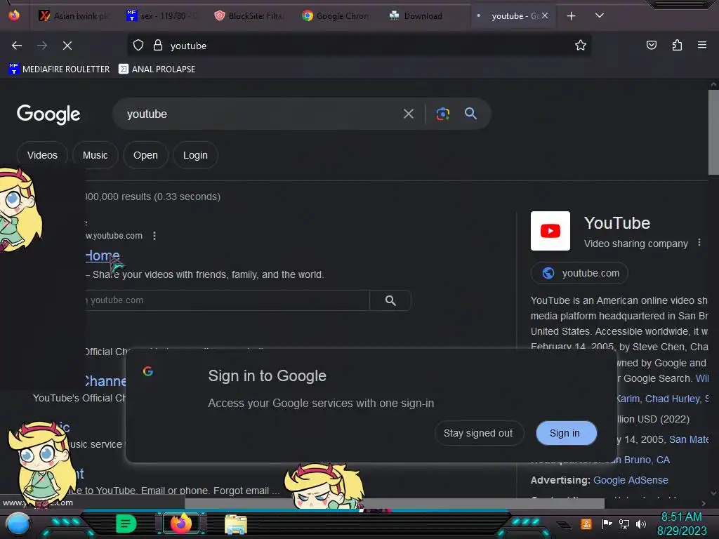Open Firefox application hamburger menu

pos(702,46)
